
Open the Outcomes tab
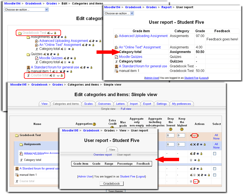pos(104,104)
